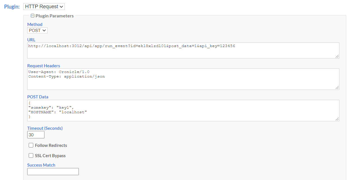Viewport: 356px width, 180px height.
Task: Click the arrow on the Plugin selector
Action: (x=61, y=6)
